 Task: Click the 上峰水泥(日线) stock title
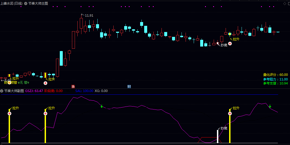(x=11, y=3)
